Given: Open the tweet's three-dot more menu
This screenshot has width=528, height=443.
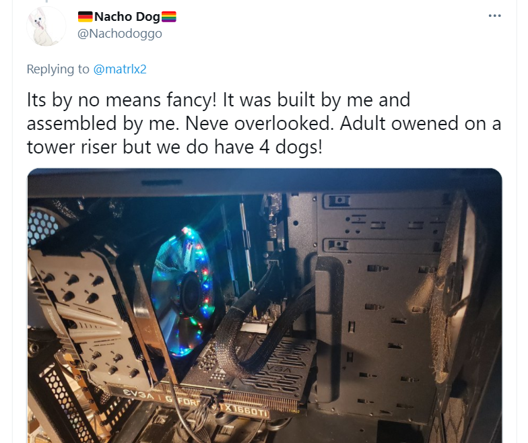Looking at the screenshot, I should pos(494,16).
